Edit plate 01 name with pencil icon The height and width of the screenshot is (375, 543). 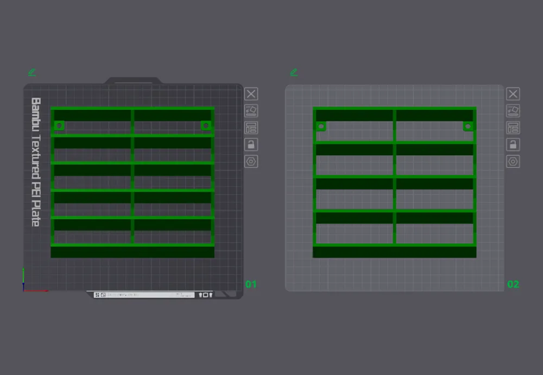(32, 72)
